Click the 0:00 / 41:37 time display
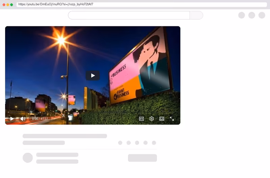Screen dimensions: 270x178 tap(40, 119)
